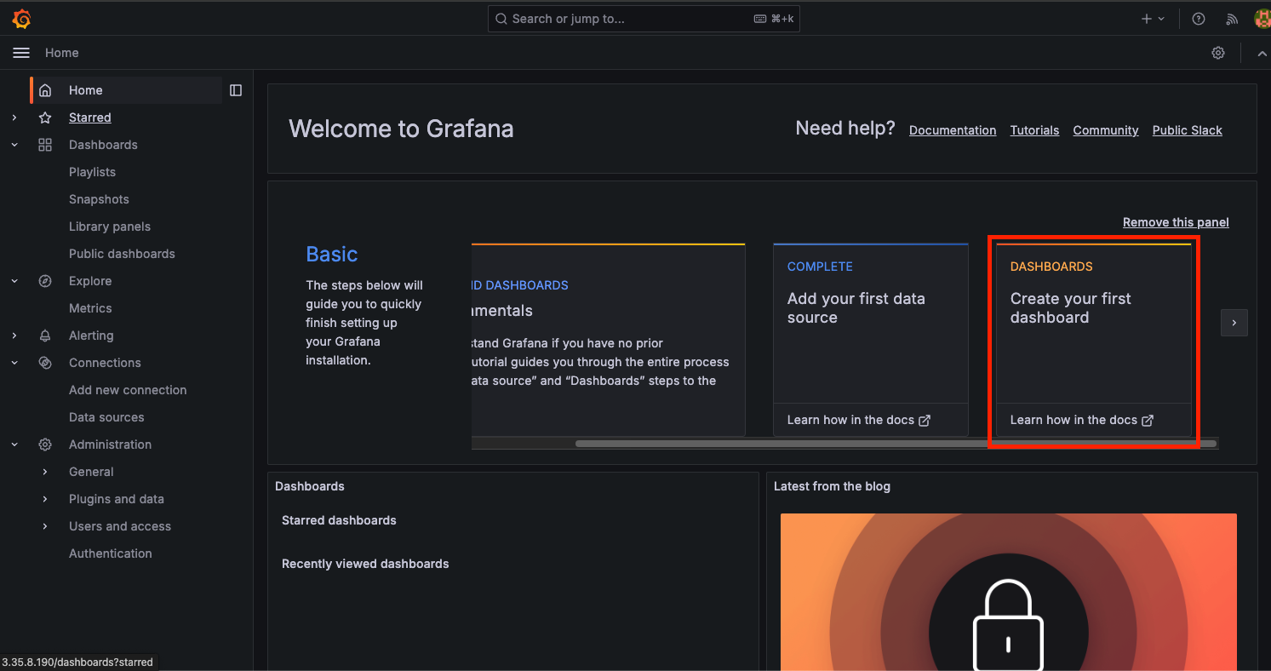
Task: Click the external link icon on dashboard card
Action: click(1148, 420)
